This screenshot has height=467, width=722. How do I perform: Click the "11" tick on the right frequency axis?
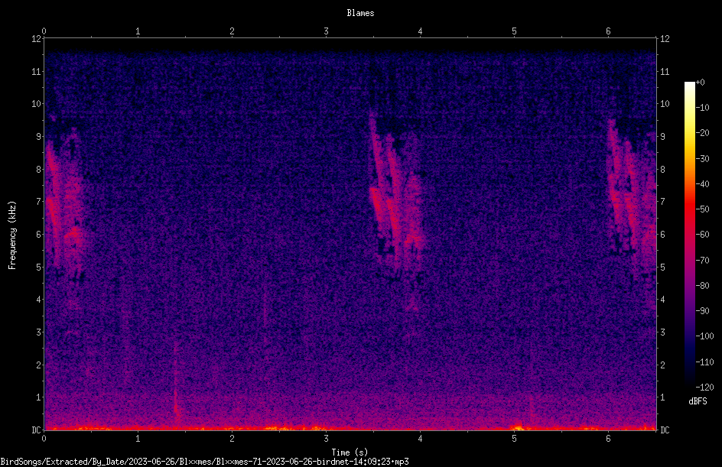(665, 71)
